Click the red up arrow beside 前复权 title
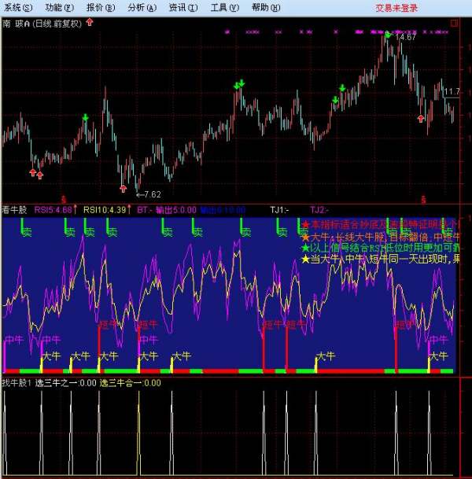Screen dimensions: 472x479 (90, 22)
